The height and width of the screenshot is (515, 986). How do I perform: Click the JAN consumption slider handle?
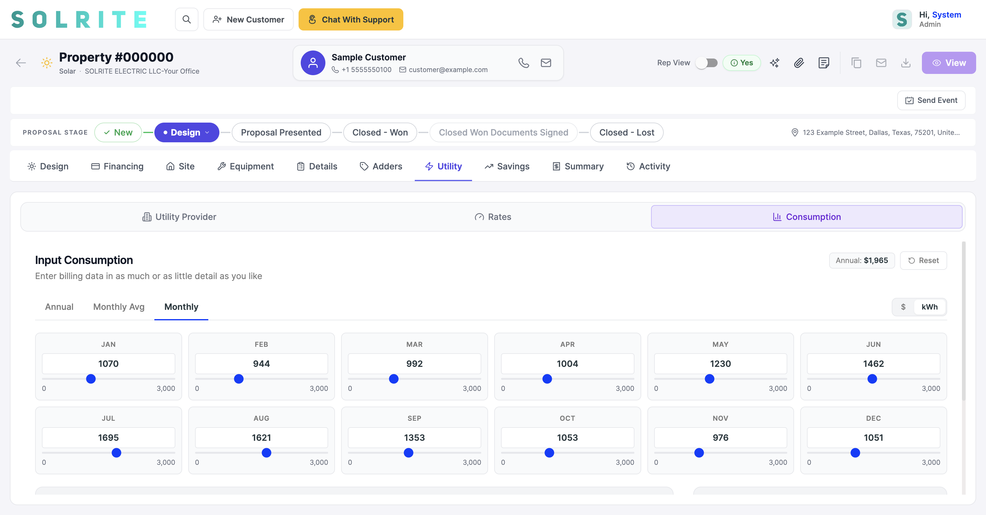(91, 379)
